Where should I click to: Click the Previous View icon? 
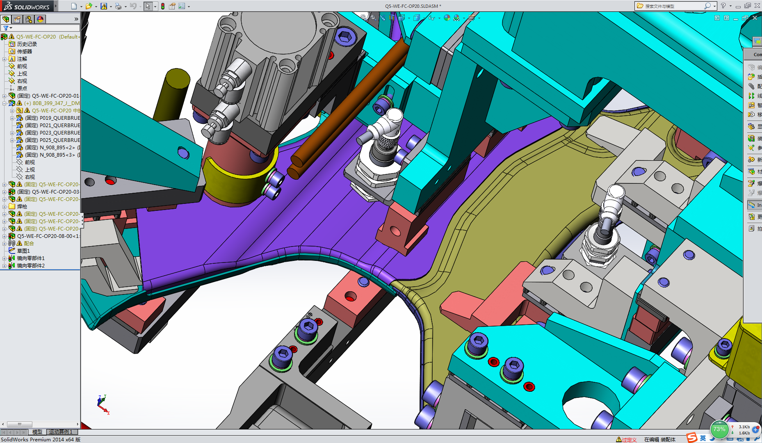[x=383, y=18]
